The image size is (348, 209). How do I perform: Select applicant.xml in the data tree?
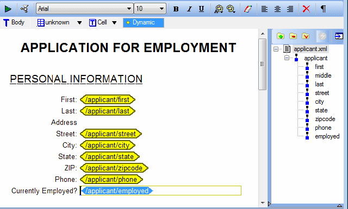(x=310, y=49)
